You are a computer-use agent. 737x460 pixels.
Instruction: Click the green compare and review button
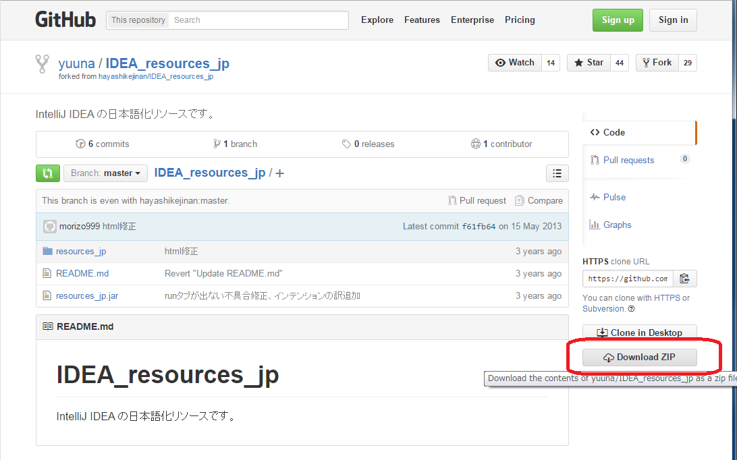[47, 173]
